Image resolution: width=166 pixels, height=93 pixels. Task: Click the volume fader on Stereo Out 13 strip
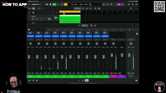[112, 55]
